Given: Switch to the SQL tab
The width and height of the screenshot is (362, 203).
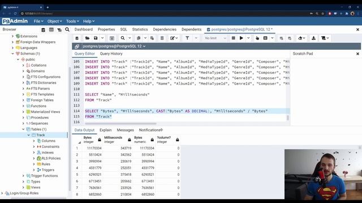Looking at the screenshot, I should [123, 29].
